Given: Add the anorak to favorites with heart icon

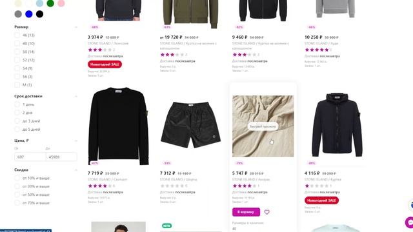Looking at the screenshot, I should [267, 212].
